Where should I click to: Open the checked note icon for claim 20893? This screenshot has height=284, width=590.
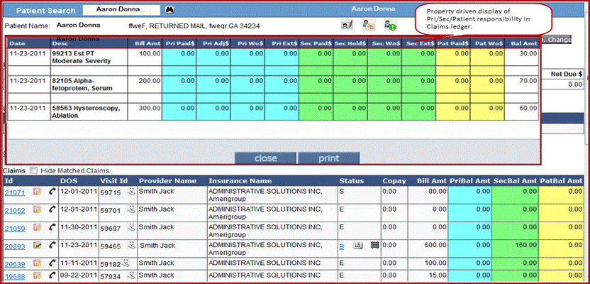(37, 246)
